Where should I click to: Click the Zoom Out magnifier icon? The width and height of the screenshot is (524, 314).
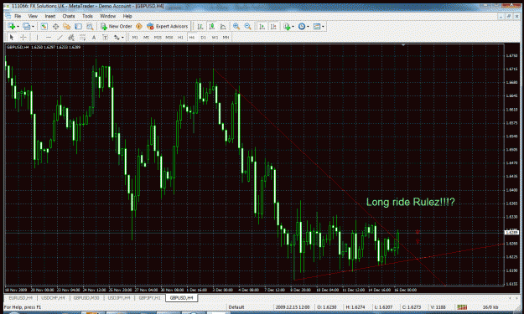pos(247,26)
